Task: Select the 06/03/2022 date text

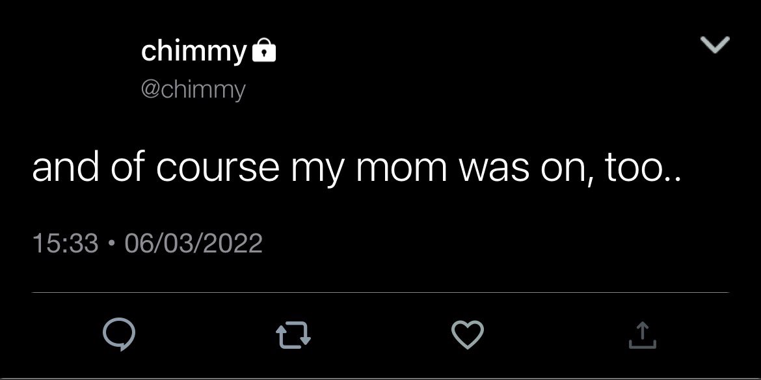Action: pyautogui.click(x=194, y=243)
